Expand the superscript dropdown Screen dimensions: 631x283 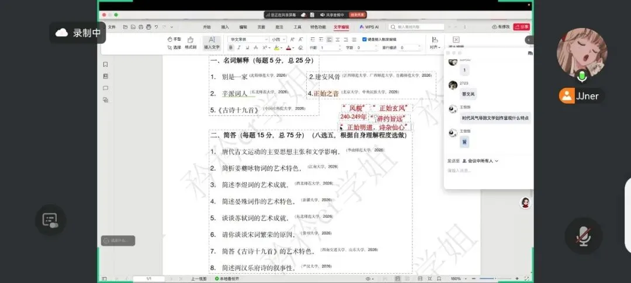269,48
